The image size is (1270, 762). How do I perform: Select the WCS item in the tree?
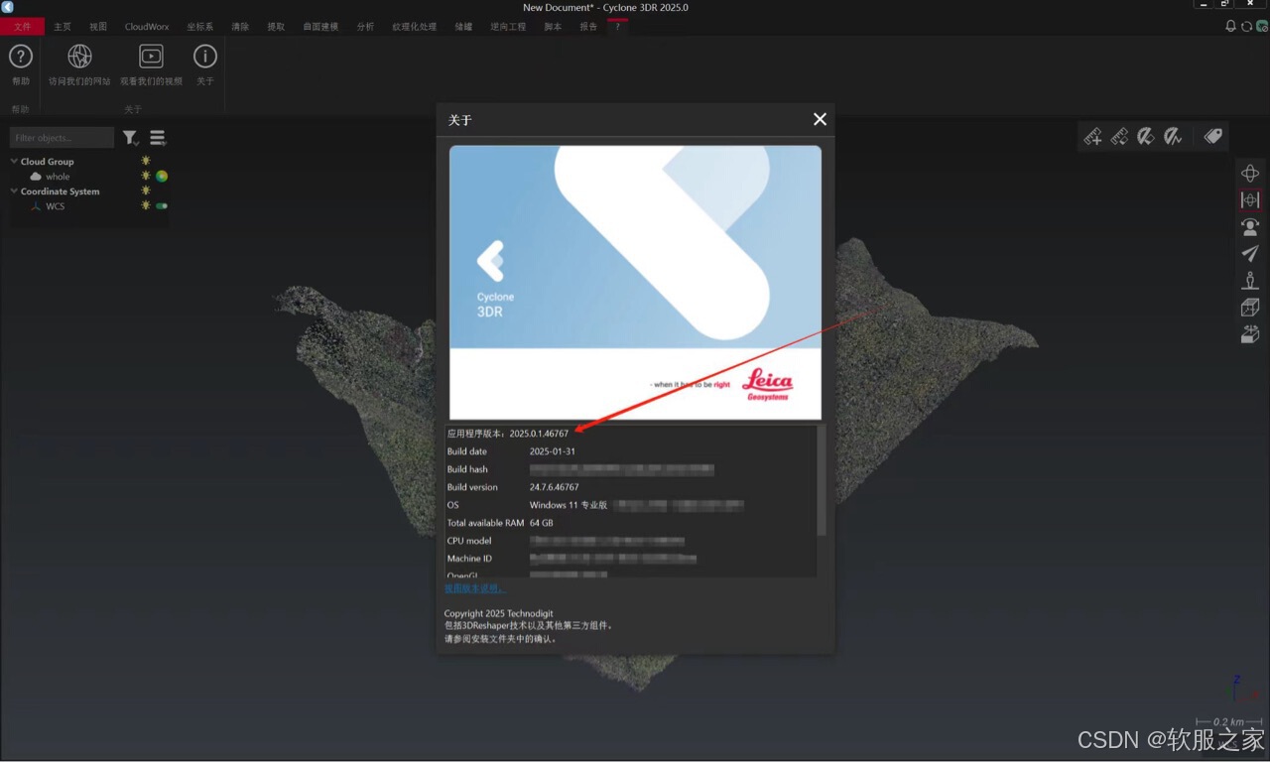click(55, 206)
